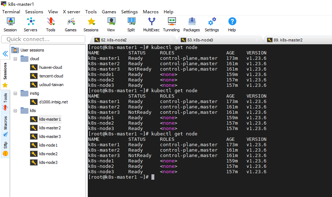Select the Macros vertical side tab
The width and height of the screenshot is (332, 197).
[x=5, y=126]
